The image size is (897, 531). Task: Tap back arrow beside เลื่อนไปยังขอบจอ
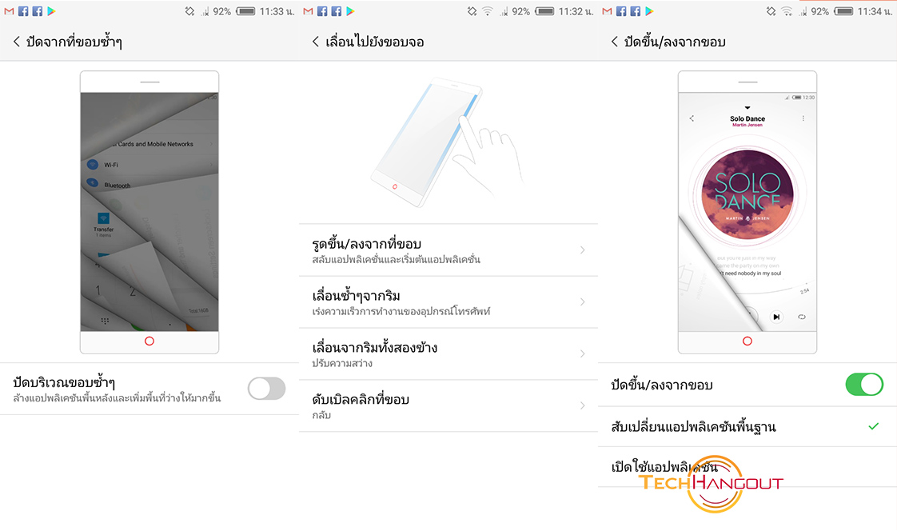[315, 42]
